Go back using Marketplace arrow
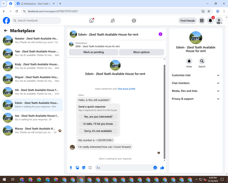Image resolution: width=228 pixels, height=183 pixels. (5, 31)
